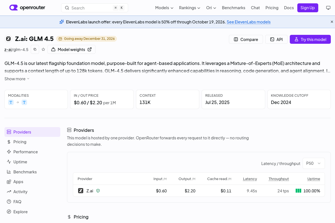335x223 pixels.
Task: Select Activity in the sidebar
Action: [x=32, y=192]
